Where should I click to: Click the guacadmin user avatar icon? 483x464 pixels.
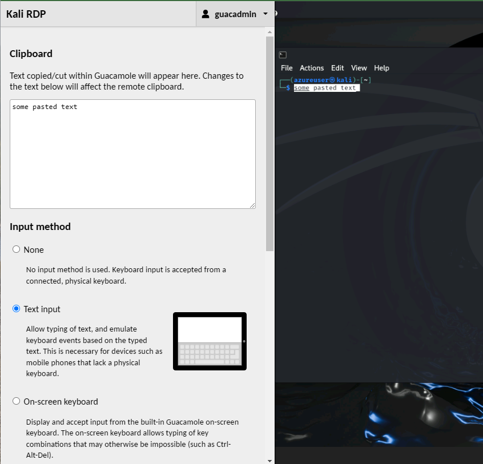click(206, 14)
